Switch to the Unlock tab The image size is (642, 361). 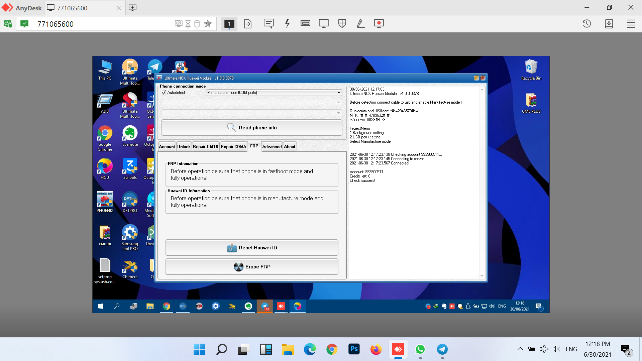tap(184, 147)
